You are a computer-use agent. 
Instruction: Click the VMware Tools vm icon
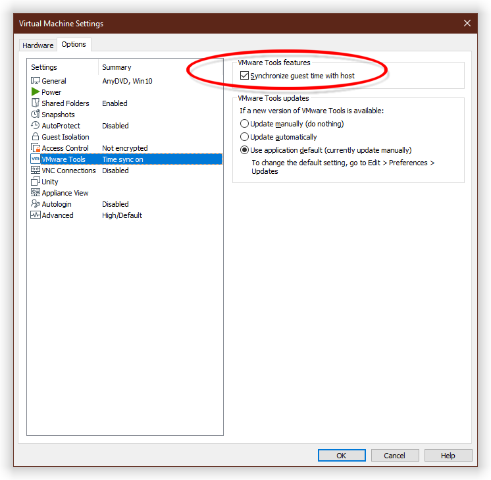click(36, 159)
